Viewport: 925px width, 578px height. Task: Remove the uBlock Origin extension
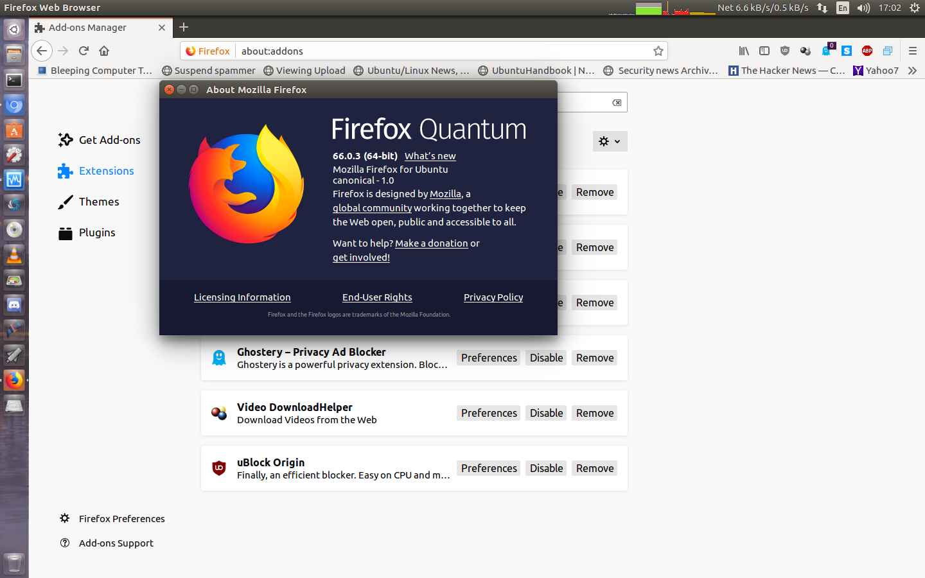click(594, 468)
